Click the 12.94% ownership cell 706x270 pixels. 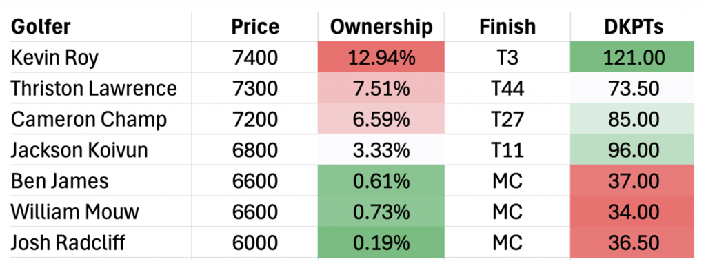(x=381, y=57)
